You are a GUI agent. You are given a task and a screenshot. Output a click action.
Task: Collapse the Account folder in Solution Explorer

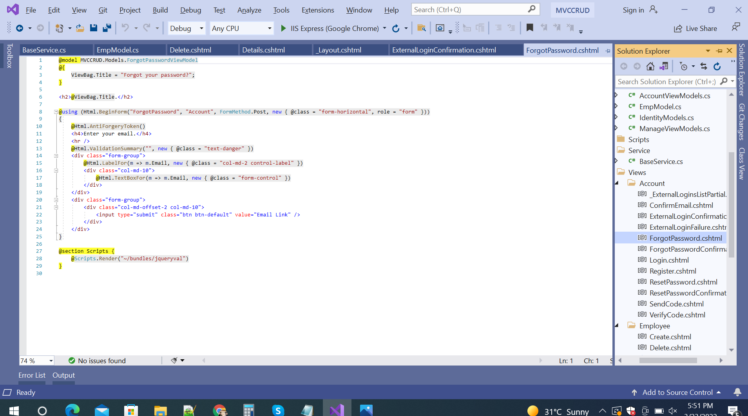617,183
